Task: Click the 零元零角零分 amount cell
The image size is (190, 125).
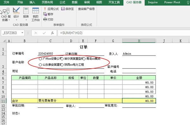Action: [x=80, y=101]
